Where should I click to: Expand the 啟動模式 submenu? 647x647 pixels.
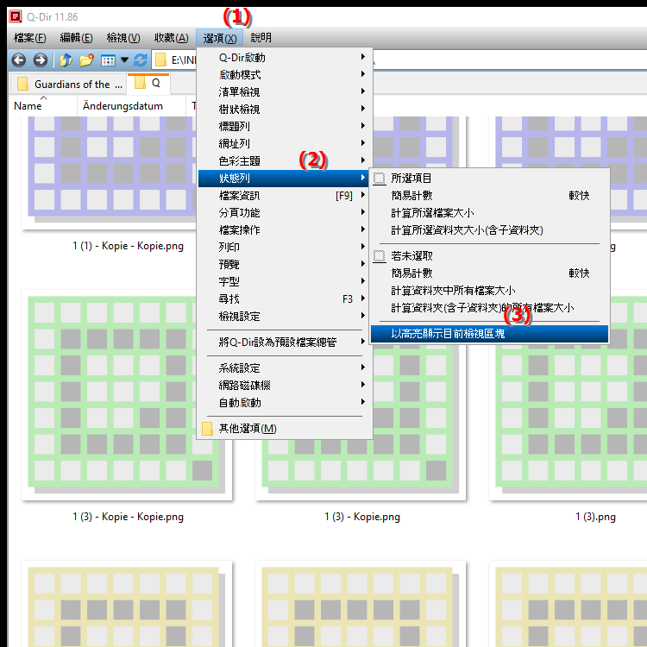pos(285,75)
